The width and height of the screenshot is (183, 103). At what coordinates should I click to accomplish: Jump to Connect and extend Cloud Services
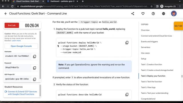coord(156,36)
